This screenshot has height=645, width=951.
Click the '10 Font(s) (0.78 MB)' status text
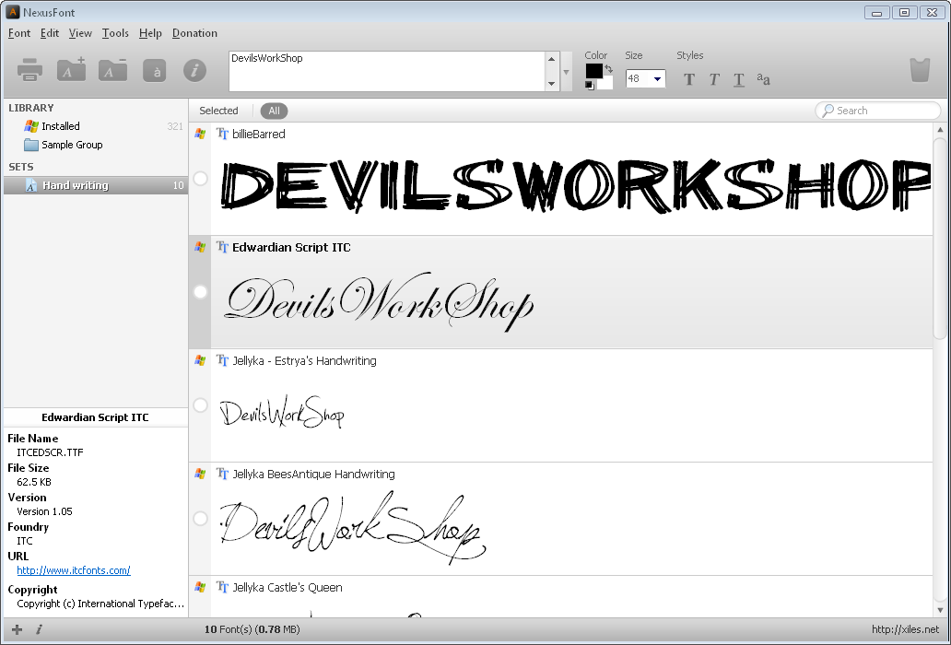[252, 630]
